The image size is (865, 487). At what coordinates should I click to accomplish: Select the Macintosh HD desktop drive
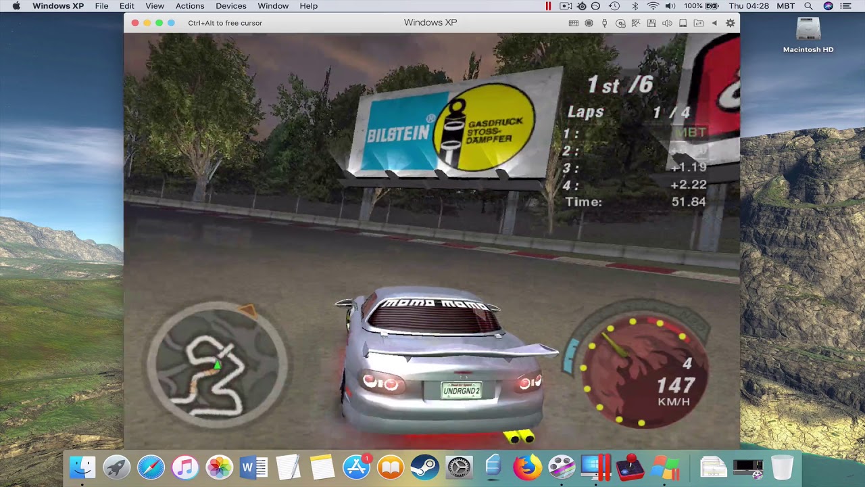tap(808, 35)
